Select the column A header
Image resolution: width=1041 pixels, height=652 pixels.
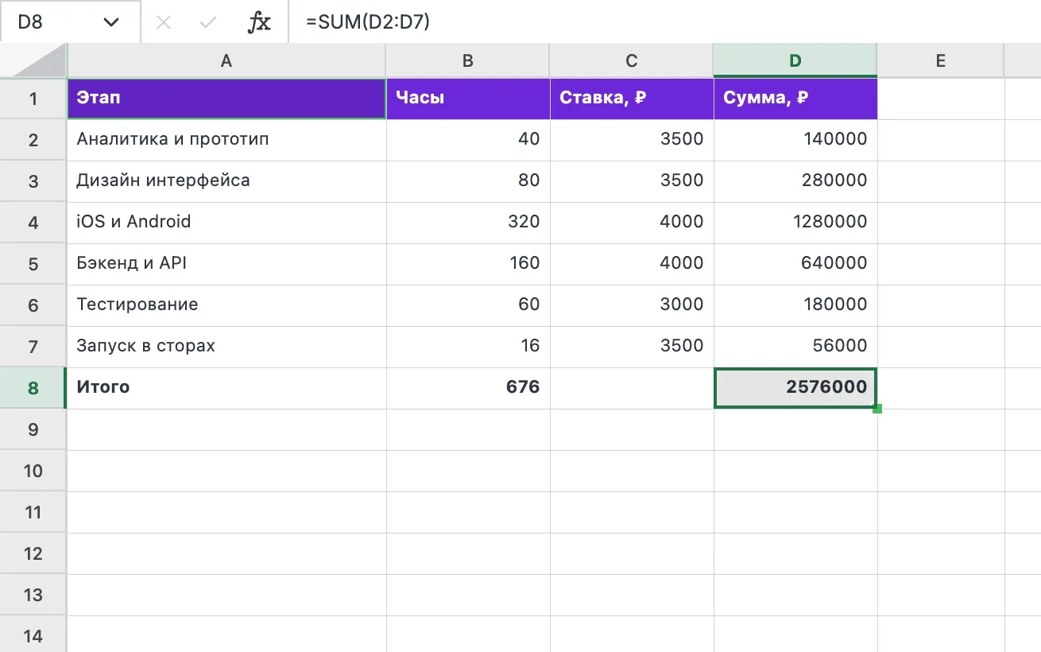226,60
